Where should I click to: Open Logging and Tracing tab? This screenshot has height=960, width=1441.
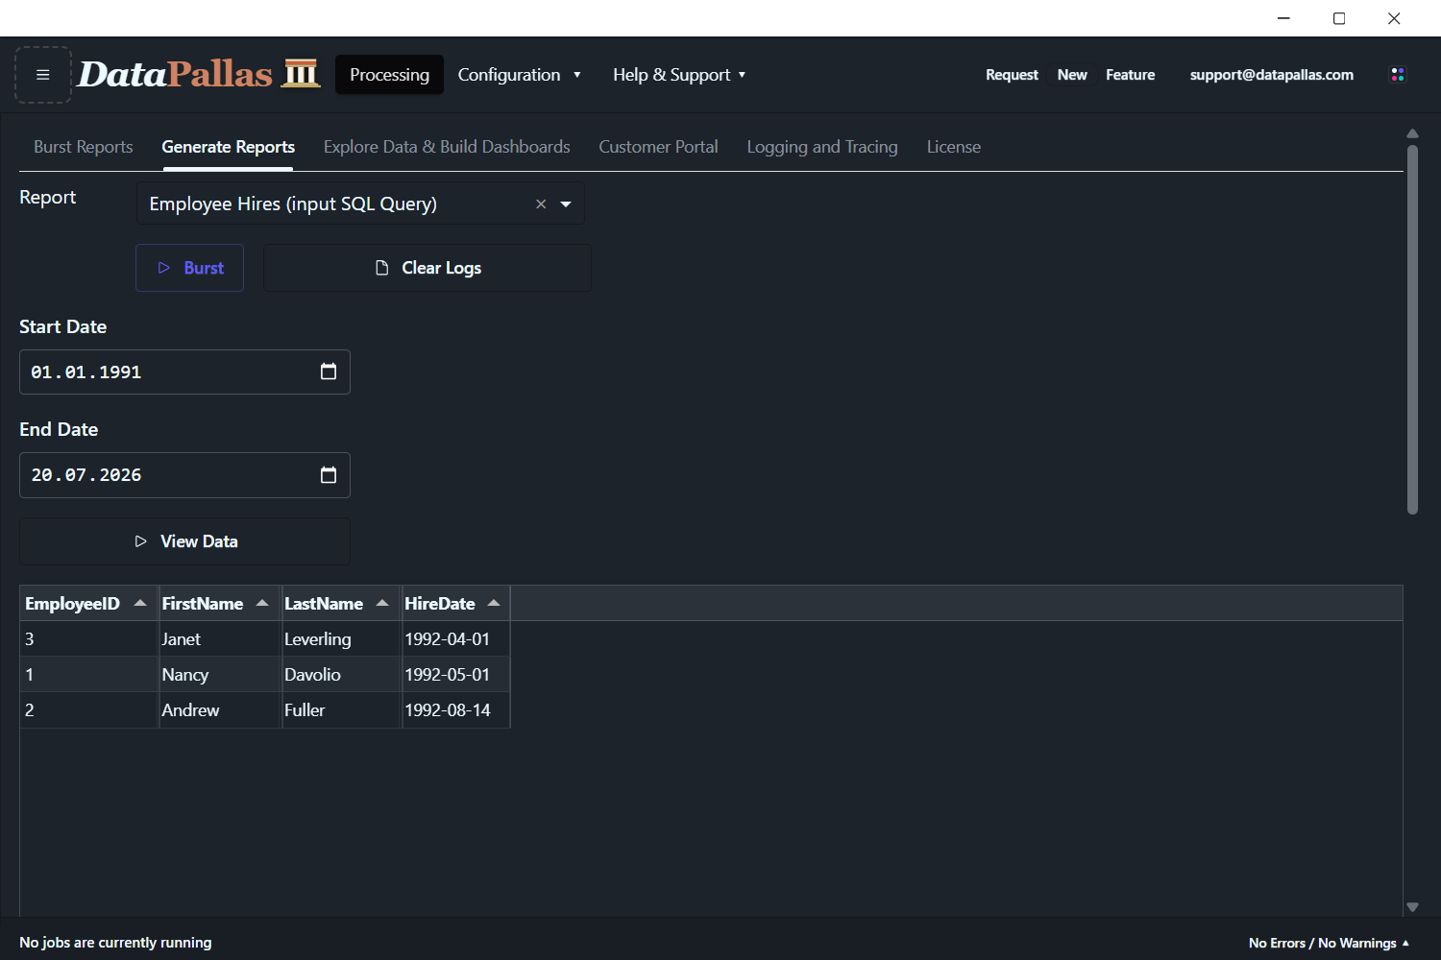tap(822, 147)
